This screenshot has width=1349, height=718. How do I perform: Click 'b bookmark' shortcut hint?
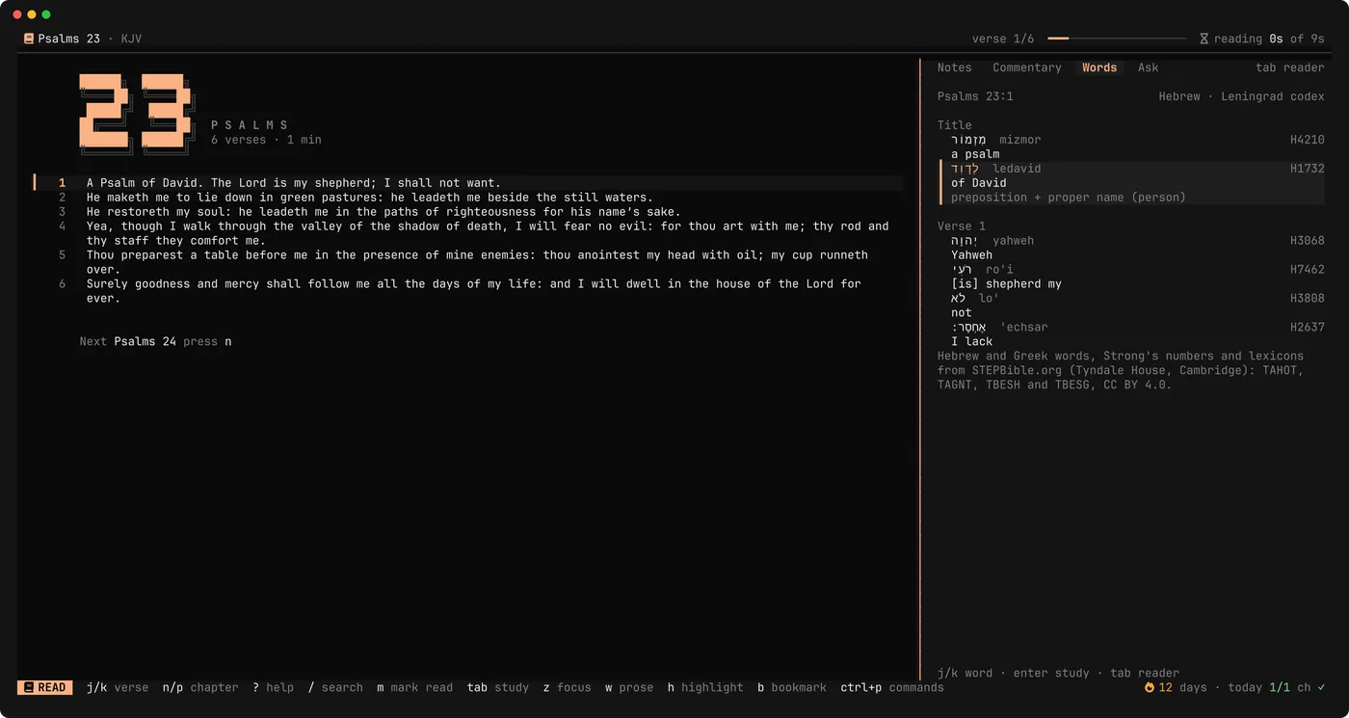[792, 687]
